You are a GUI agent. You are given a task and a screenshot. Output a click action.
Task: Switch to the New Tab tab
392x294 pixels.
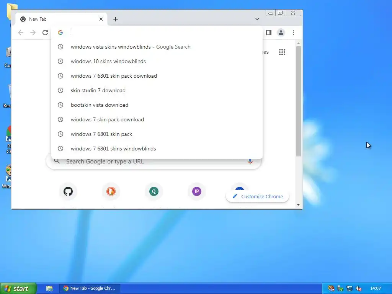[61, 19]
